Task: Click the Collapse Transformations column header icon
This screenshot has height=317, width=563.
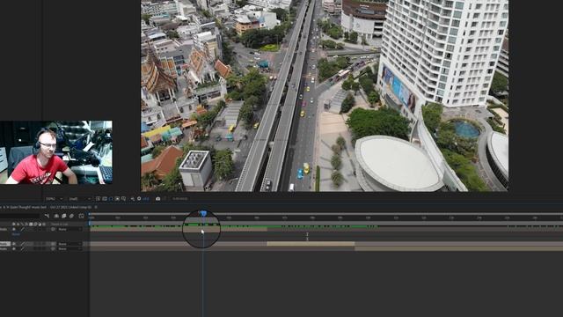Action: click(18, 225)
